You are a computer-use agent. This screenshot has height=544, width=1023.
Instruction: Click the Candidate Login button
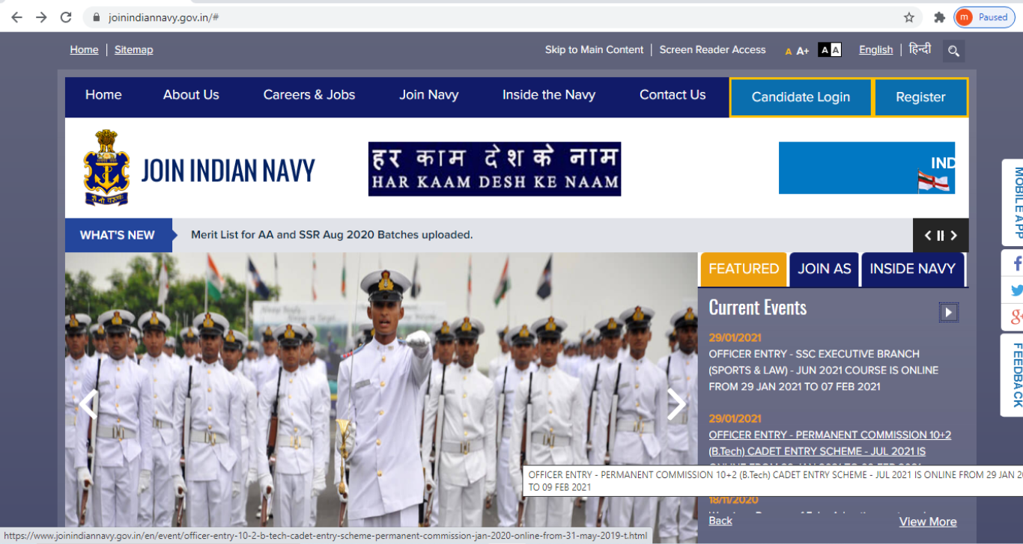click(801, 97)
